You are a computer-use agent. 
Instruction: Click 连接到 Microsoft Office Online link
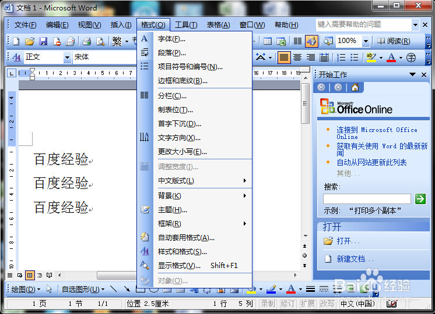pos(377,133)
